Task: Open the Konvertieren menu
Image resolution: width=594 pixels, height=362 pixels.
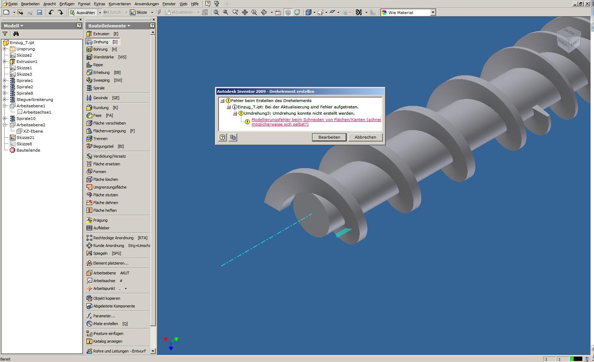Action: (x=119, y=4)
